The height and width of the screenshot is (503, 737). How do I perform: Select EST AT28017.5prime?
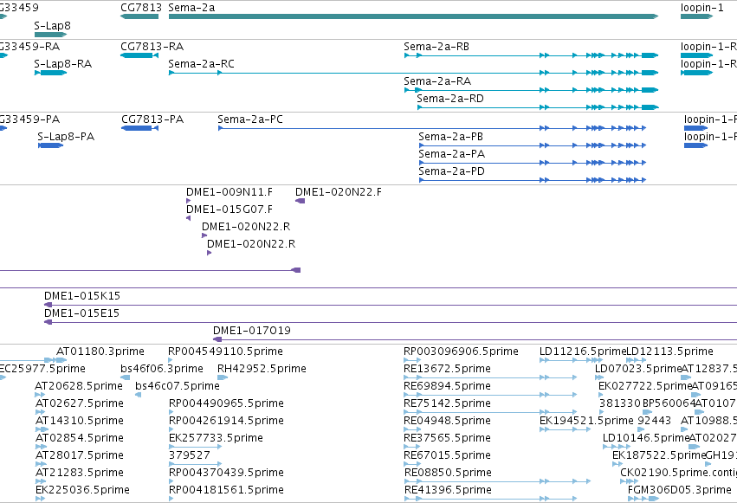point(41,465)
